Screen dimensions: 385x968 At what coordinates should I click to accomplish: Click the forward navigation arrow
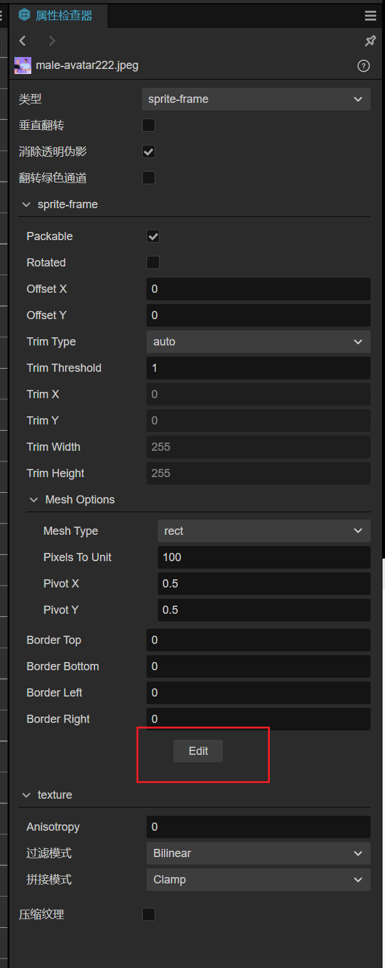click(x=52, y=41)
